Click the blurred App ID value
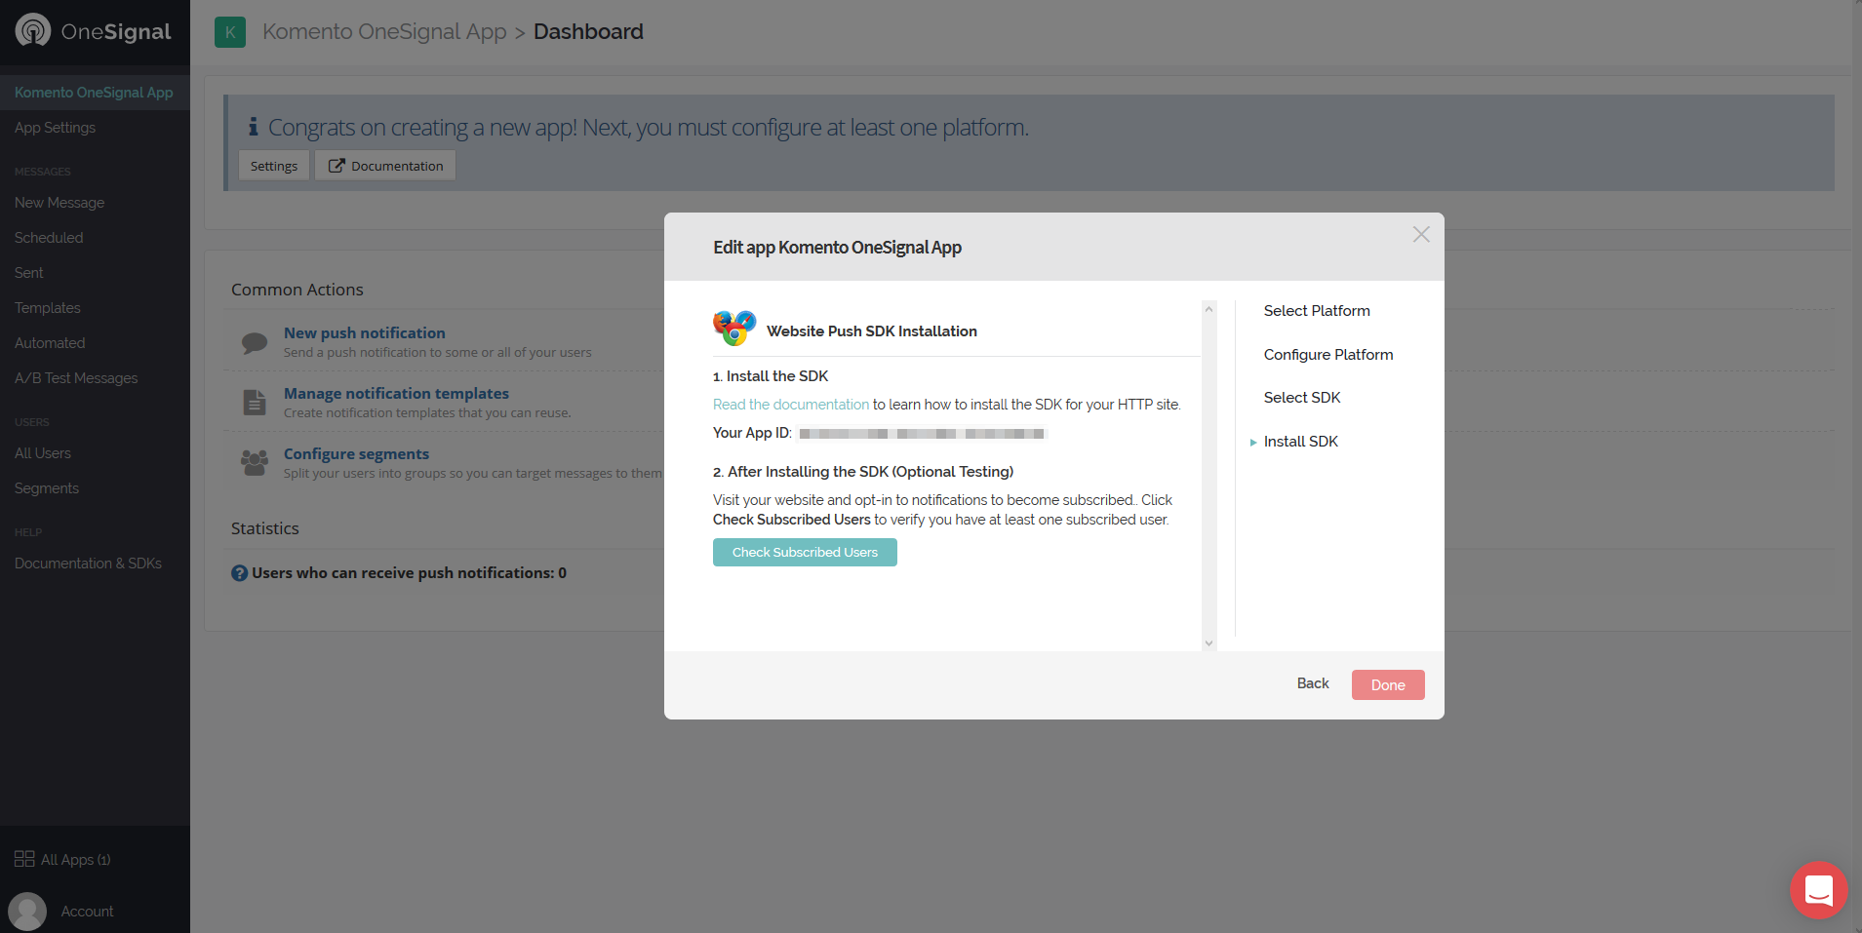1862x933 pixels. [x=923, y=434]
